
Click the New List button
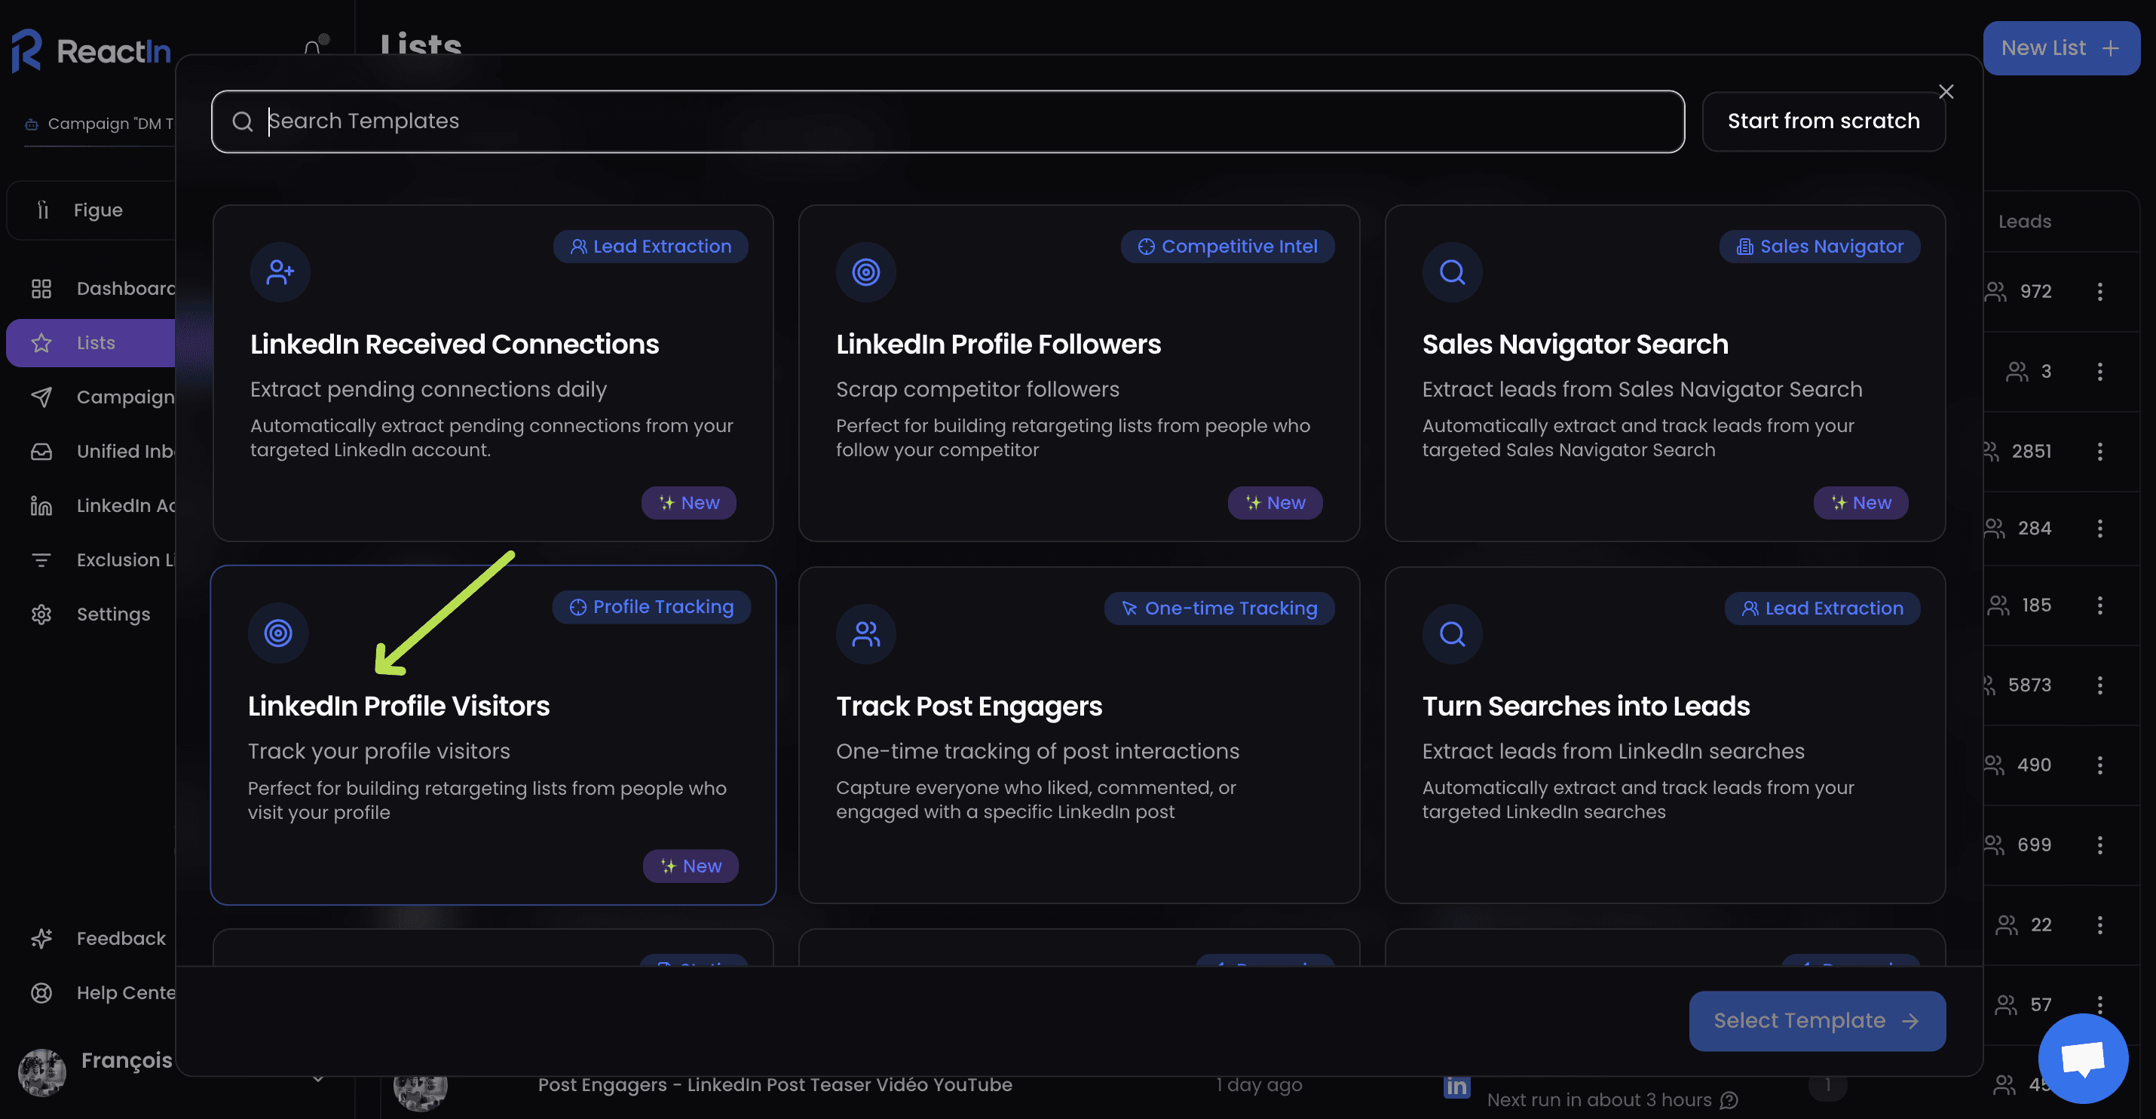tap(2060, 48)
